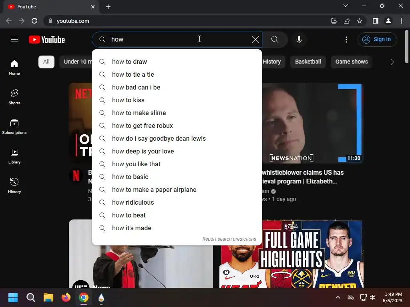Select the All filter chip
This screenshot has width=410, height=307.
coord(46,62)
